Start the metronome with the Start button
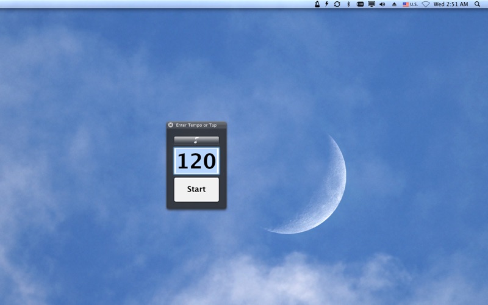The height and width of the screenshot is (305, 488). point(196,190)
